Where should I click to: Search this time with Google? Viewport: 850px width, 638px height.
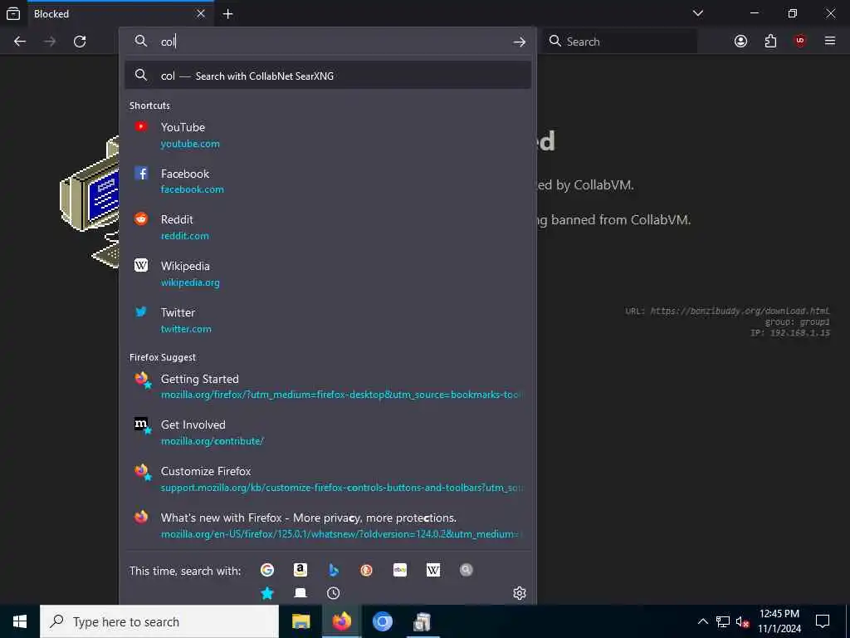click(266, 570)
